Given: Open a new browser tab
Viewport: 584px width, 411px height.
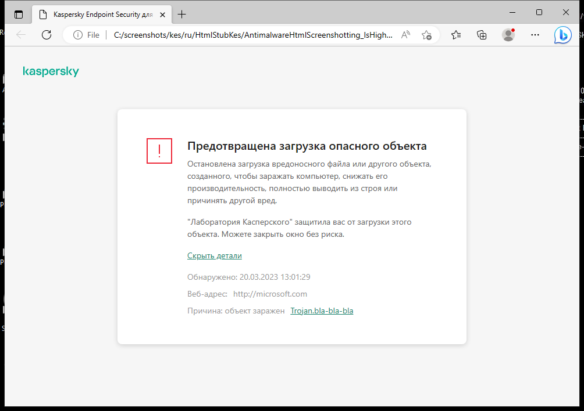Looking at the screenshot, I should 183,14.
